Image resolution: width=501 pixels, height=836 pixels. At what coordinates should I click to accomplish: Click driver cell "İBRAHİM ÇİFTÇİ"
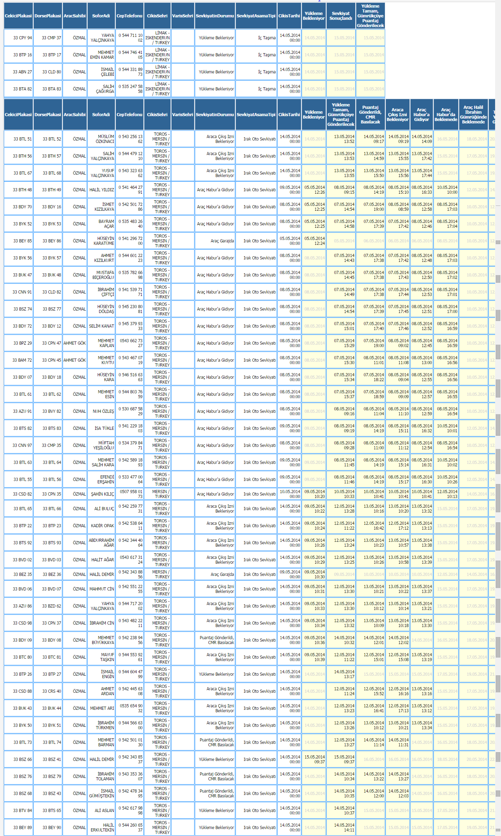click(101, 292)
